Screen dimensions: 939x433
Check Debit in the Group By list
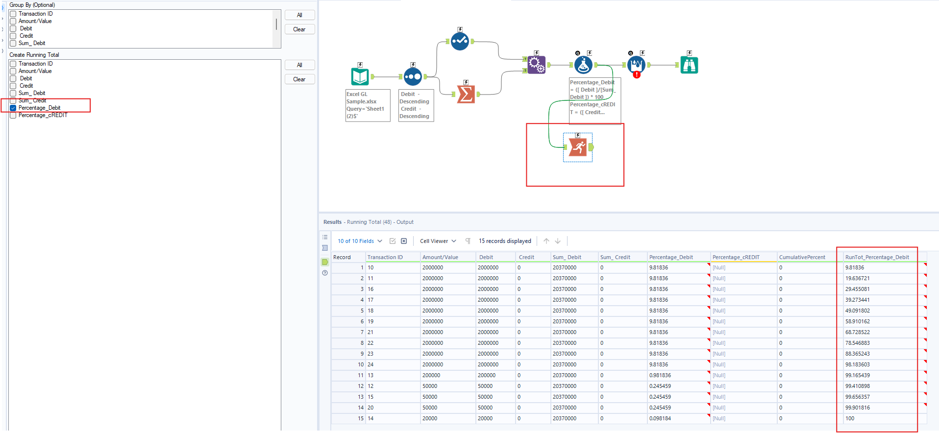(13, 28)
